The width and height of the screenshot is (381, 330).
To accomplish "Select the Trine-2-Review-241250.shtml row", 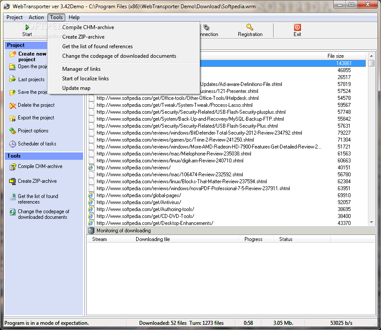I will 227,140.
